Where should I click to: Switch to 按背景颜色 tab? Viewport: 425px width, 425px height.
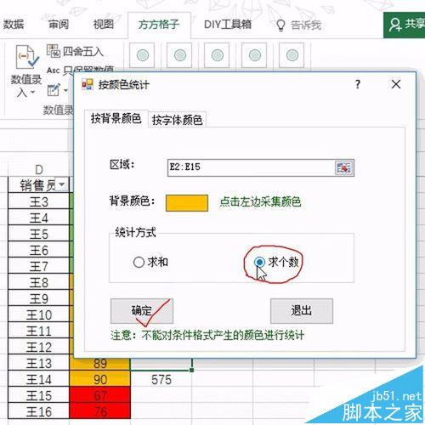tap(116, 119)
